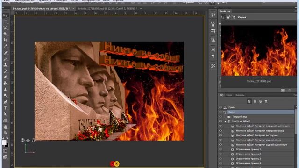This screenshot has width=299, height=168.
Task: Select the Move tool
Action: point(5,15)
